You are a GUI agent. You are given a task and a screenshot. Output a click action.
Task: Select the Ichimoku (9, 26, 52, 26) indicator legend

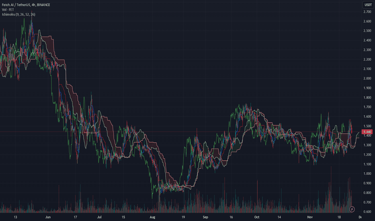19,14
